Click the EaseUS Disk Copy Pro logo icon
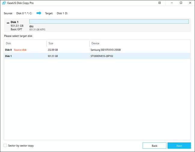The image size is (195, 152). 4,3
